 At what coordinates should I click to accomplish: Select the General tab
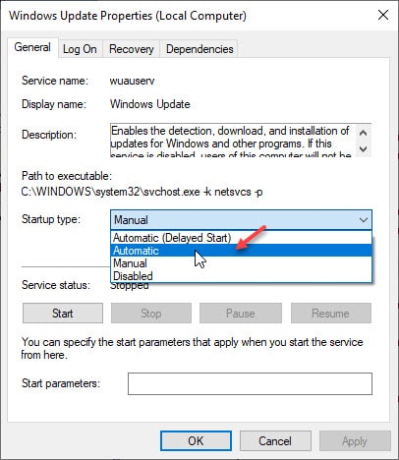point(32,48)
